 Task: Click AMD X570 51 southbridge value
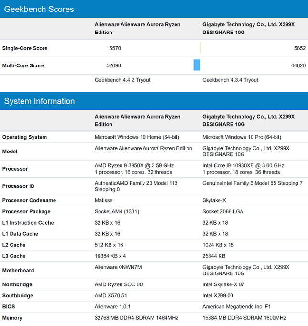[110, 295]
